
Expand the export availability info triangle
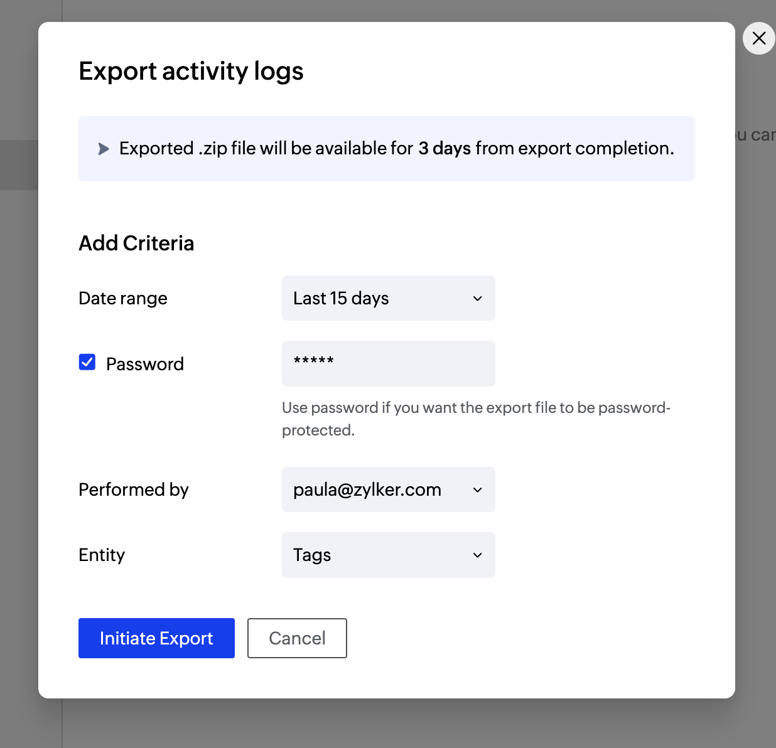104,149
